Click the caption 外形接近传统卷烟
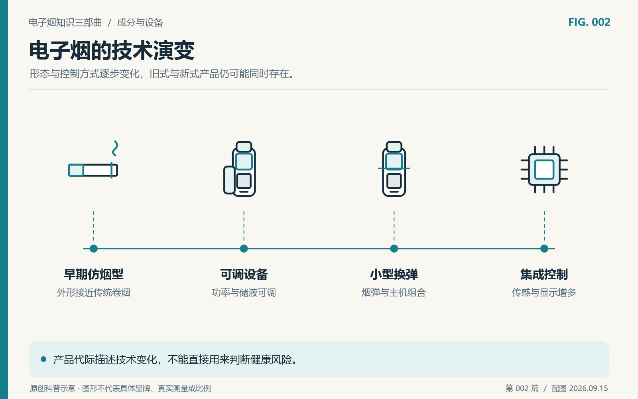Viewport: 638px width, 399px height. 94,292
